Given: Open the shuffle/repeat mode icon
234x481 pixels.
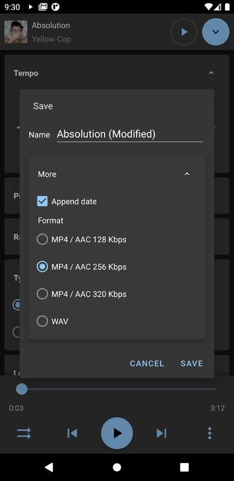Looking at the screenshot, I should click(23, 433).
